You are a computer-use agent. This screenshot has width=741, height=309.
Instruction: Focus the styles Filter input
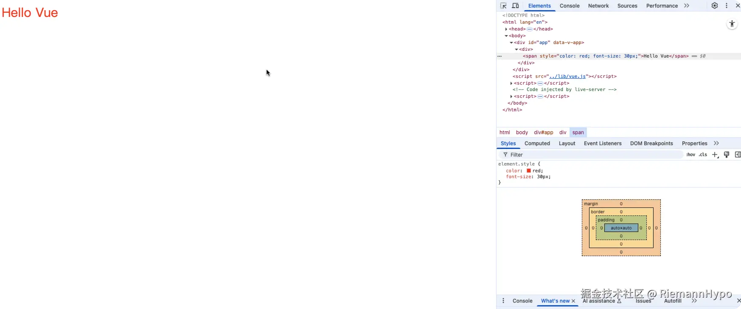tap(592, 154)
